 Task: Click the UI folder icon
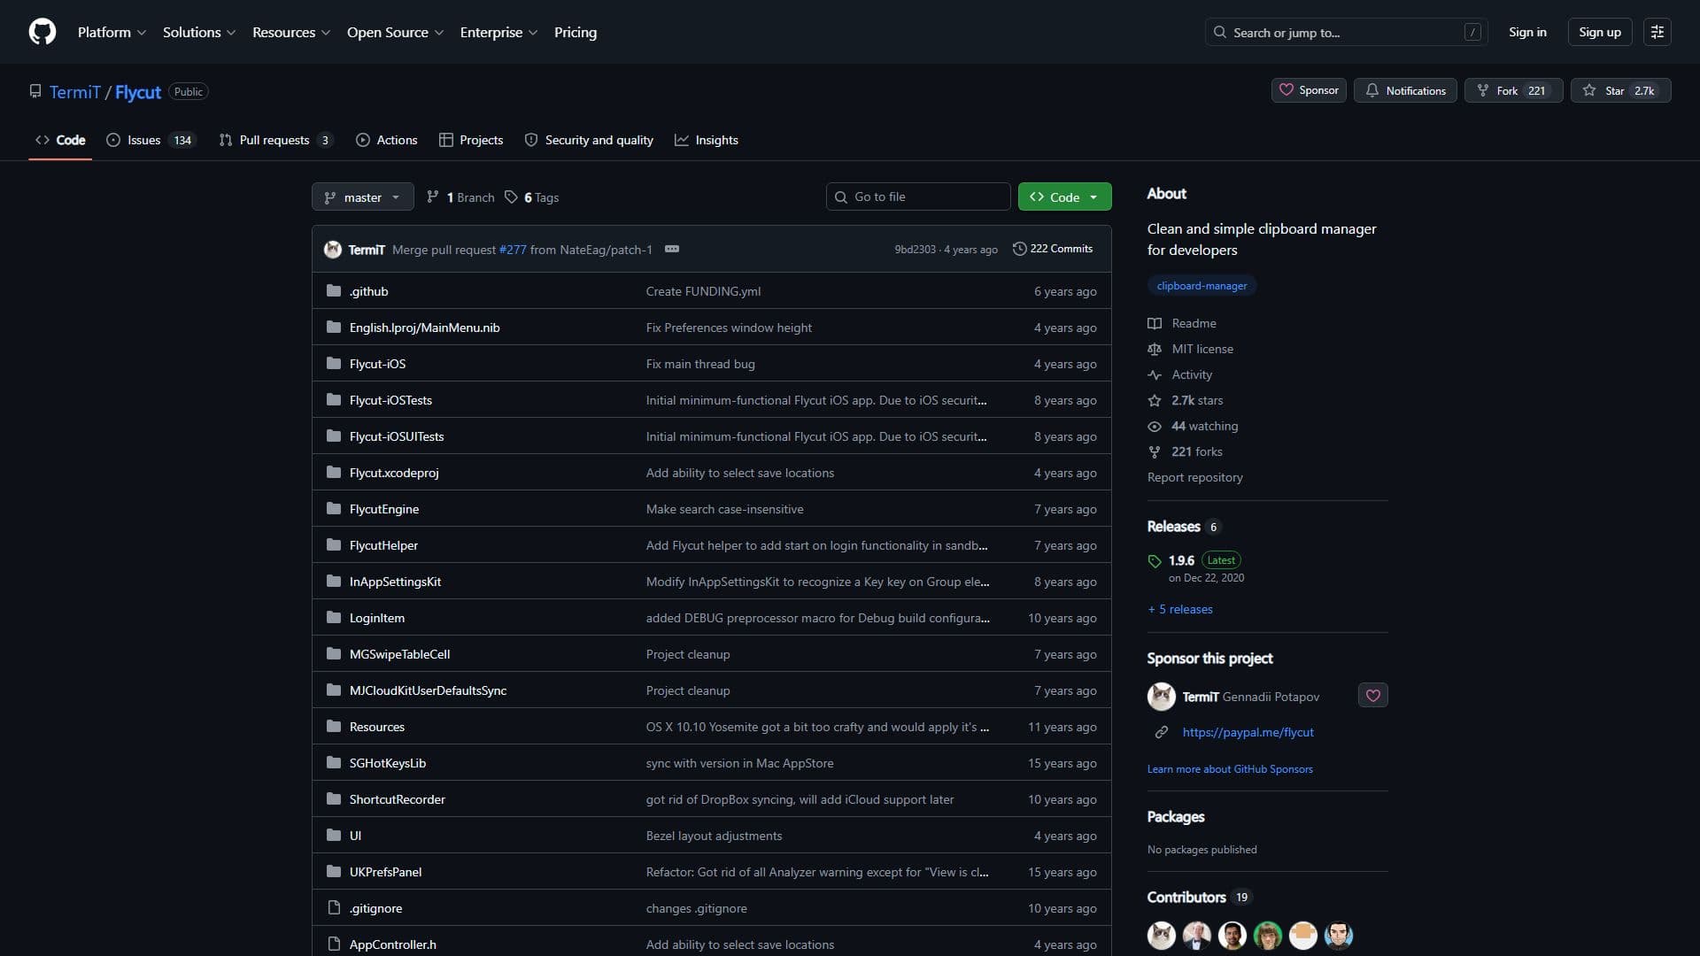tap(334, 835)
